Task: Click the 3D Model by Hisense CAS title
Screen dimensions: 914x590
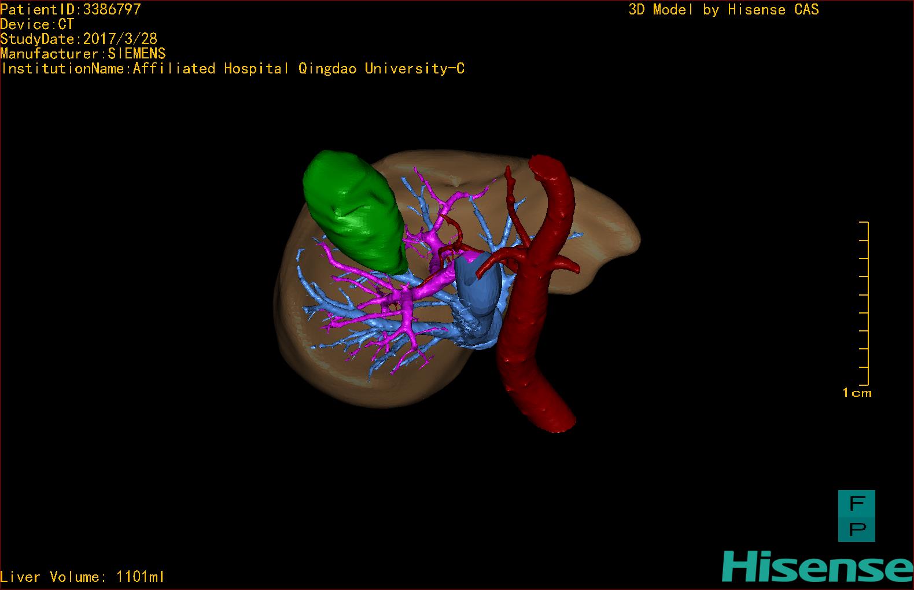Action: click(x=723, y=9)
